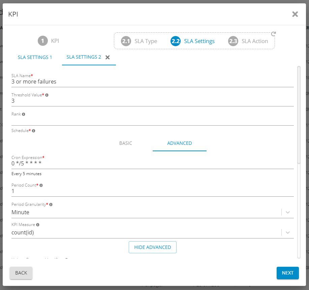Switch to SLA Settings 1 tab

[35, 57]
